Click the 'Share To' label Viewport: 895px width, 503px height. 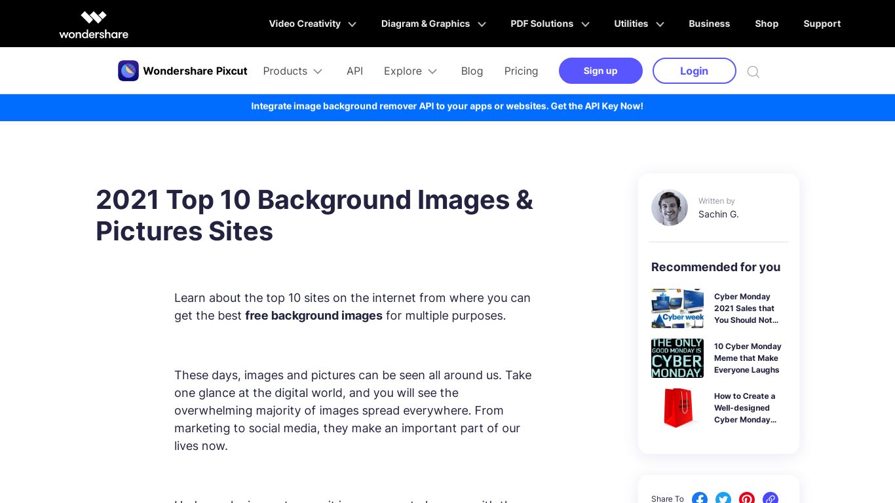click(668, 499)
